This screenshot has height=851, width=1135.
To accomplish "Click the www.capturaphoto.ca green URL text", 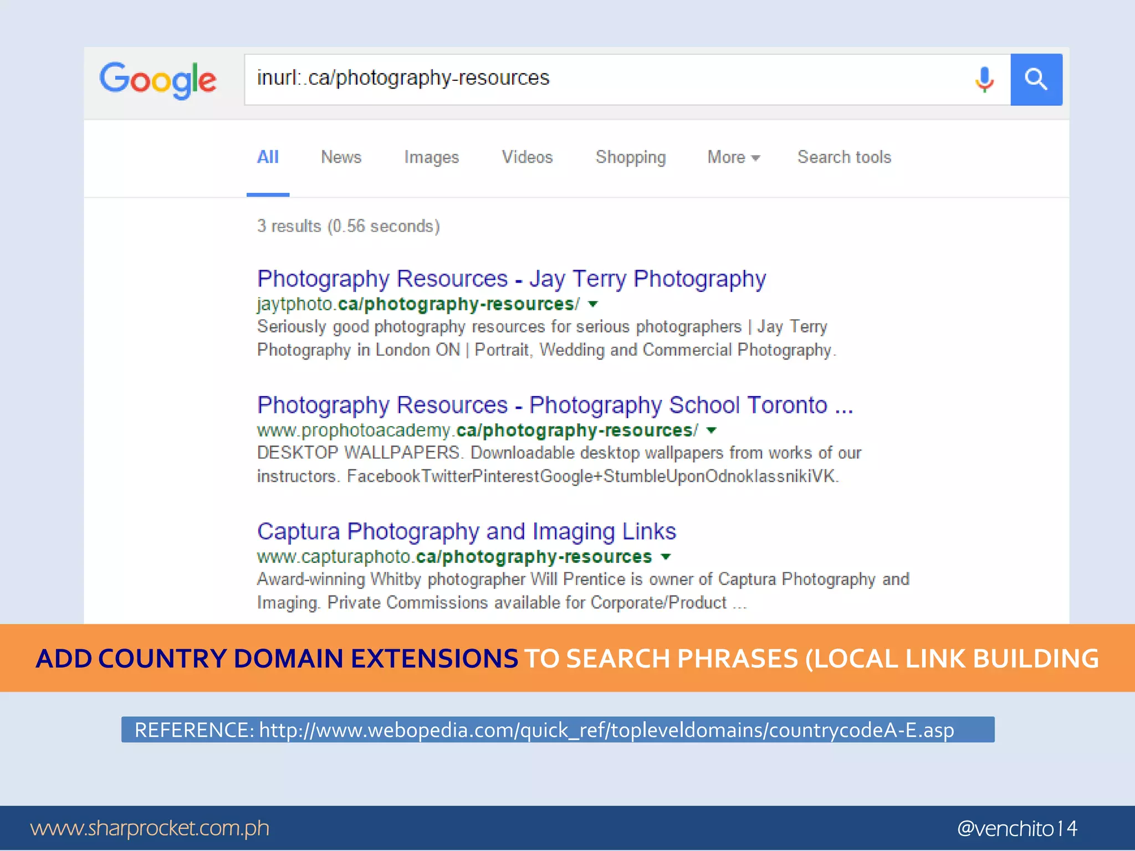I will point(454,557).
